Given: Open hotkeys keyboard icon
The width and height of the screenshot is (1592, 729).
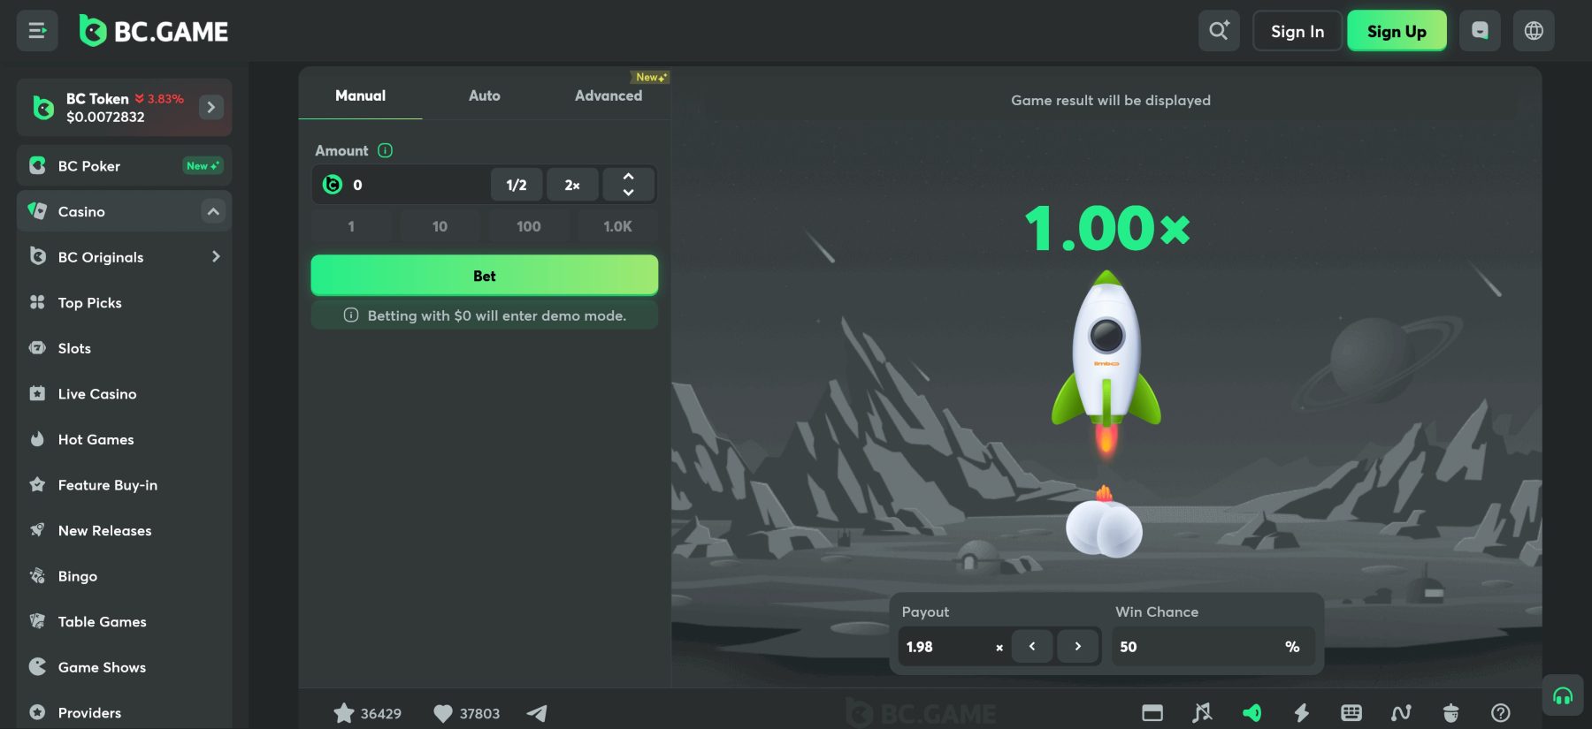Looking at the screenshot, I should coord(1351,713).
